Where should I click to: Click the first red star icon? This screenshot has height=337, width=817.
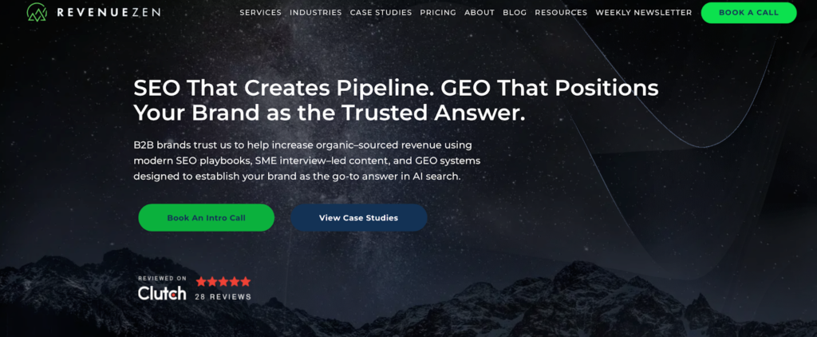(201, 282)
